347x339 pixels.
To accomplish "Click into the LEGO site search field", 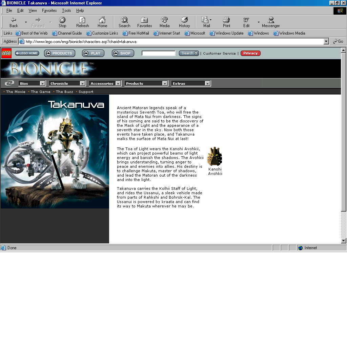I will [x=159, y=53].
